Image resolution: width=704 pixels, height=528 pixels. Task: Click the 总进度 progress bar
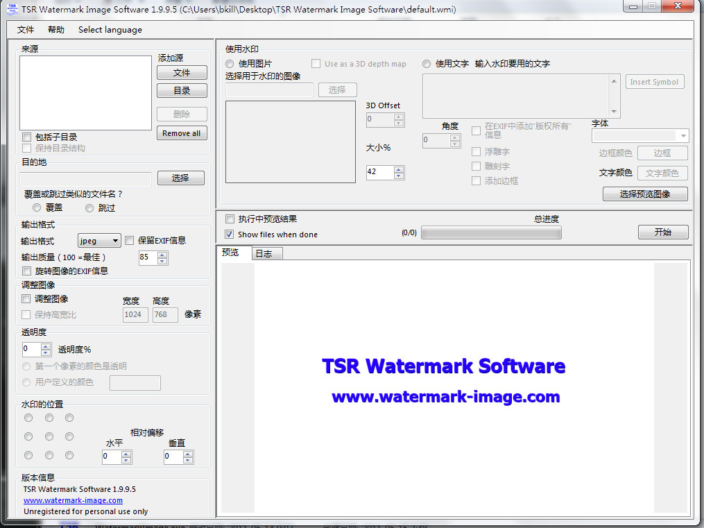(x=491, y=233)
